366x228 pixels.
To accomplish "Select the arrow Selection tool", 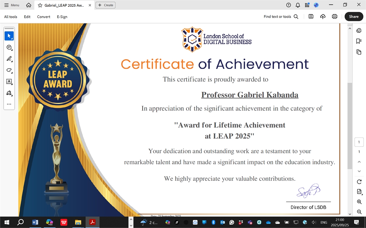I will coord(9,36).
